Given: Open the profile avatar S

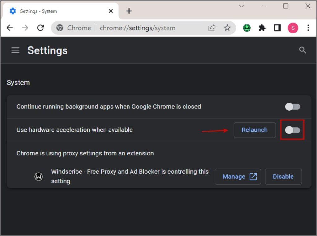Looking at the screenshot, I should [x=293, y=28].
